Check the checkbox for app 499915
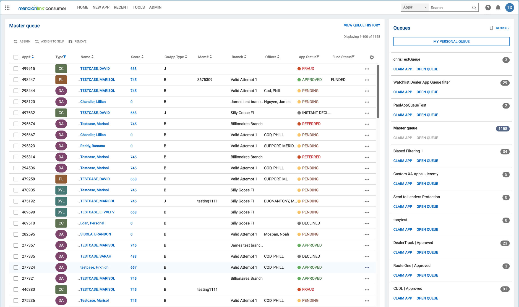This screenshot has width=519, height=307. click(x=16, y=68)
